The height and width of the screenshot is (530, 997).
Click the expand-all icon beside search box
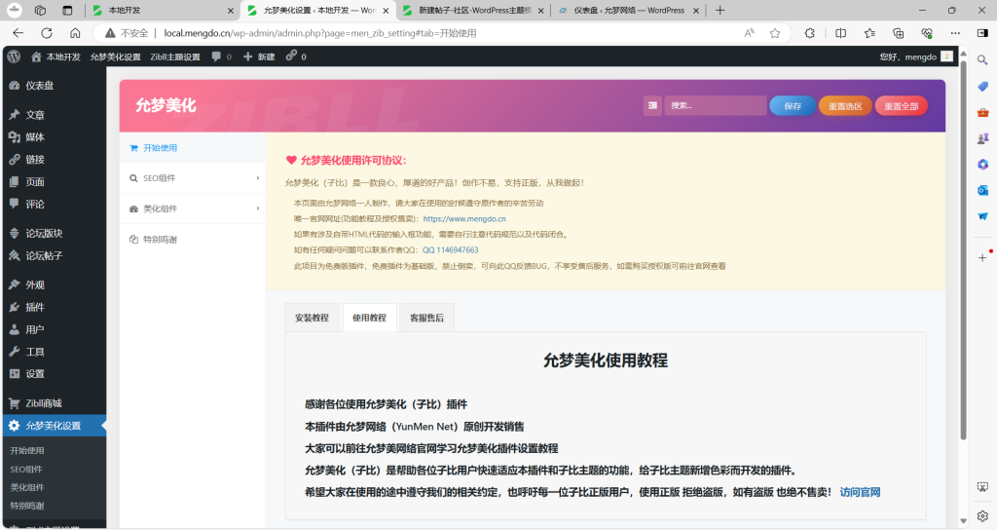click(x=652, y=106)
